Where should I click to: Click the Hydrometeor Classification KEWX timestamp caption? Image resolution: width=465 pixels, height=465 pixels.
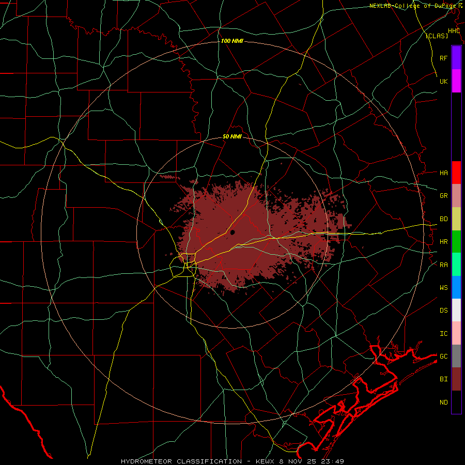[x=233, y=461]
